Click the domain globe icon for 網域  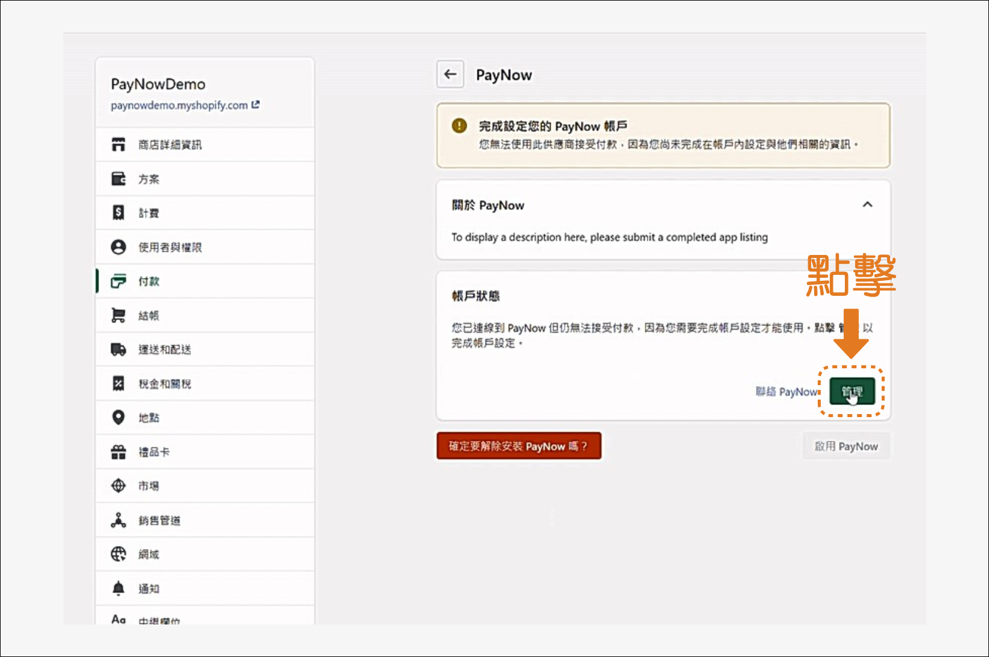tap(118, 554)
